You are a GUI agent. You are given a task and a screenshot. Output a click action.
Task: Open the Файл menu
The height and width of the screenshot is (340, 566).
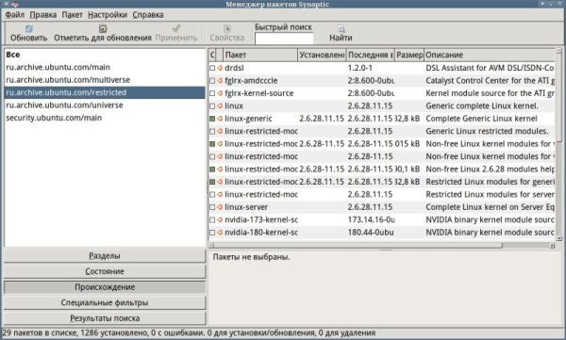(15, 15)
